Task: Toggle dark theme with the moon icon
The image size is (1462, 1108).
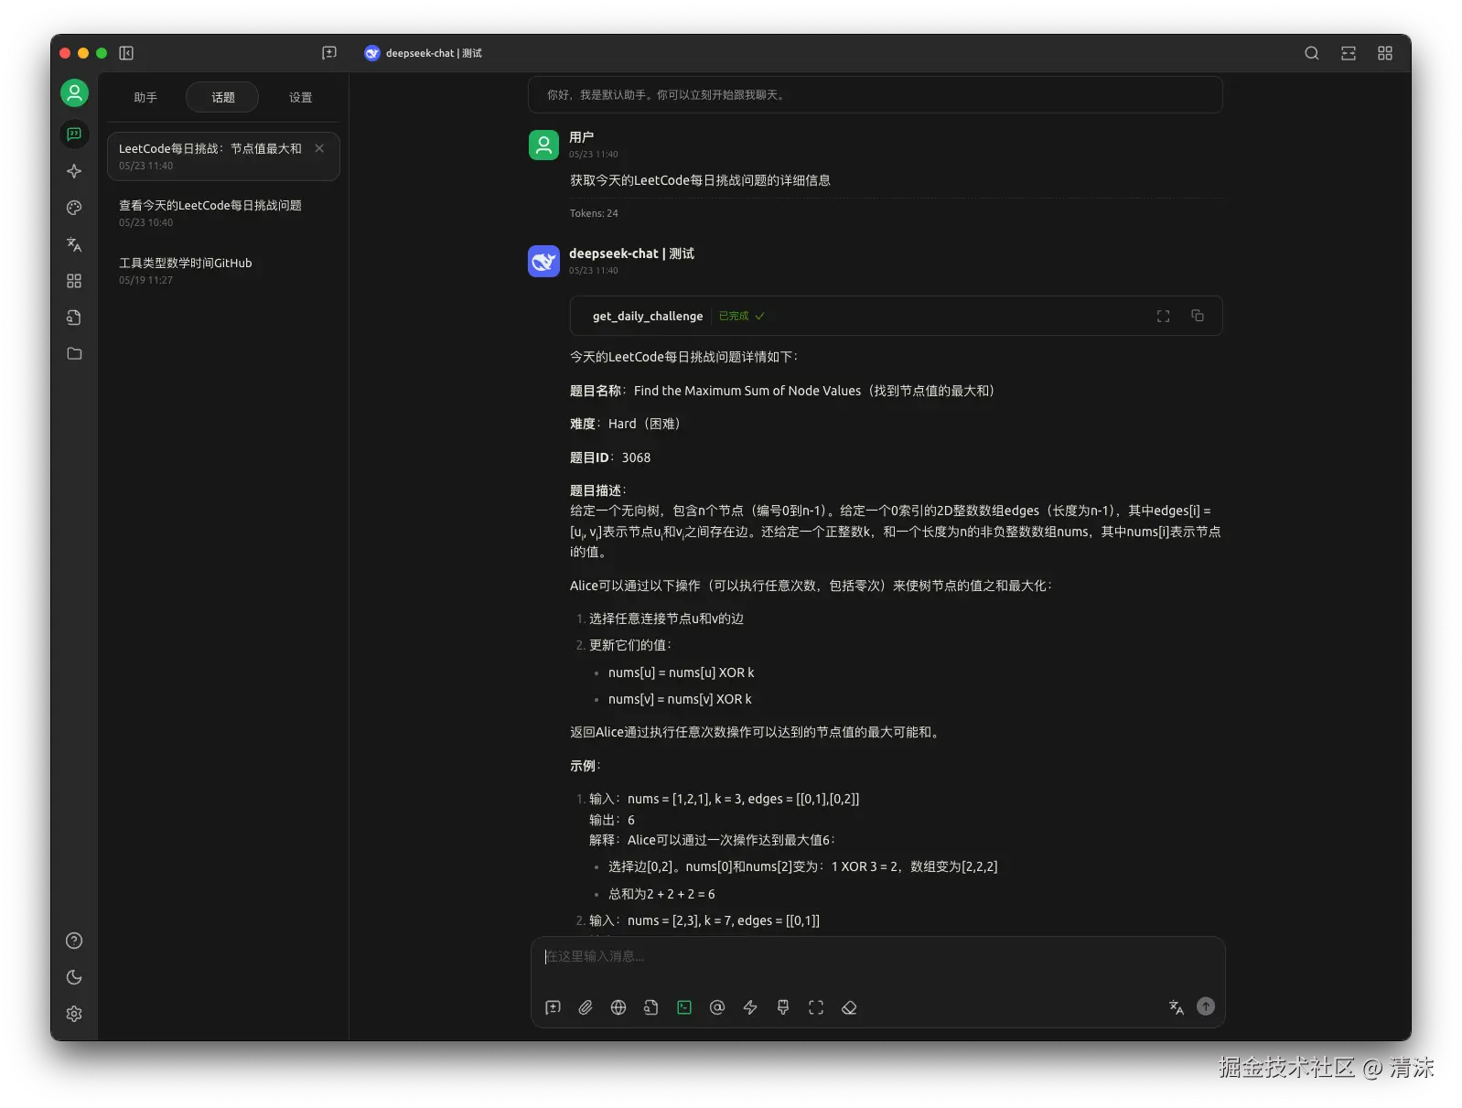Action: (74, 977)
